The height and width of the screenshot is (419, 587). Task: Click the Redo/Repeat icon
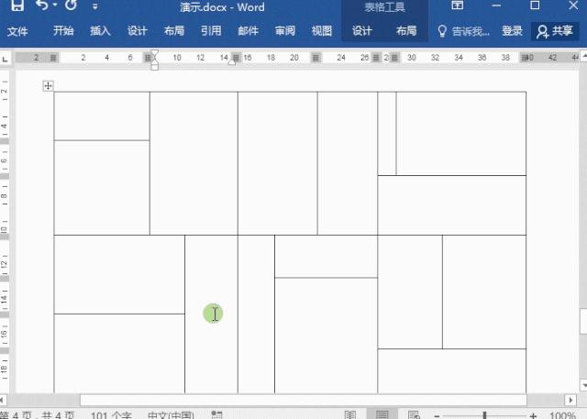click(x=71, y=6)
